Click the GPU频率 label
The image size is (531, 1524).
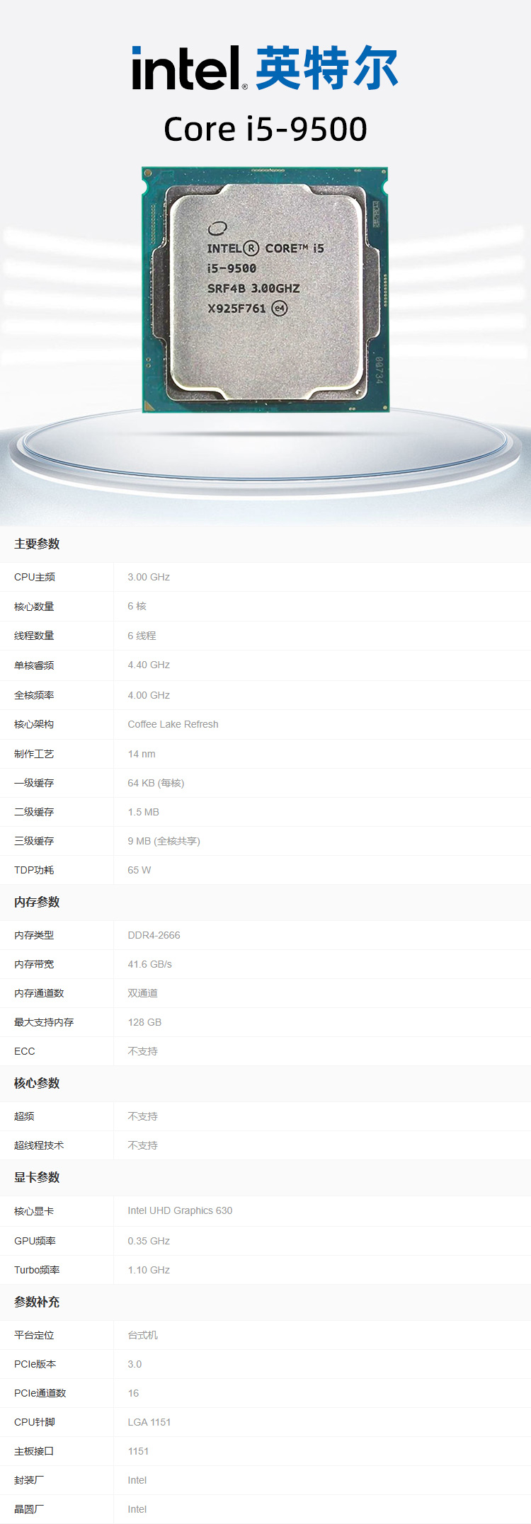(x=35, y=1241)
